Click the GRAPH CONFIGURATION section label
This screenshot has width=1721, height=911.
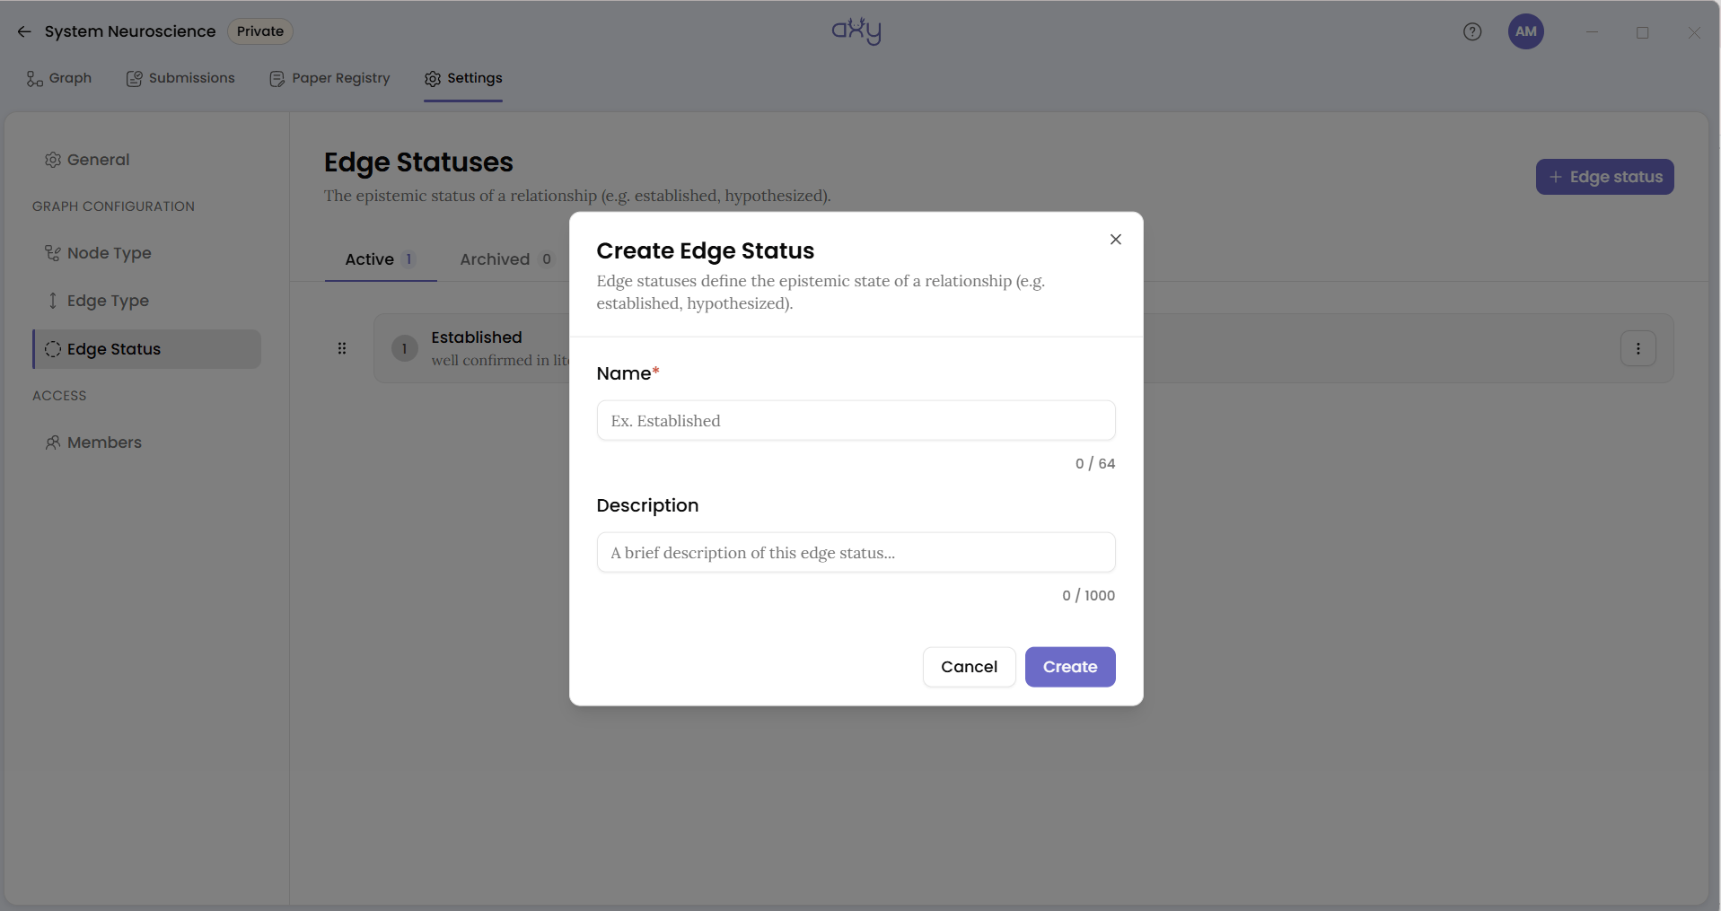(113, 206)
